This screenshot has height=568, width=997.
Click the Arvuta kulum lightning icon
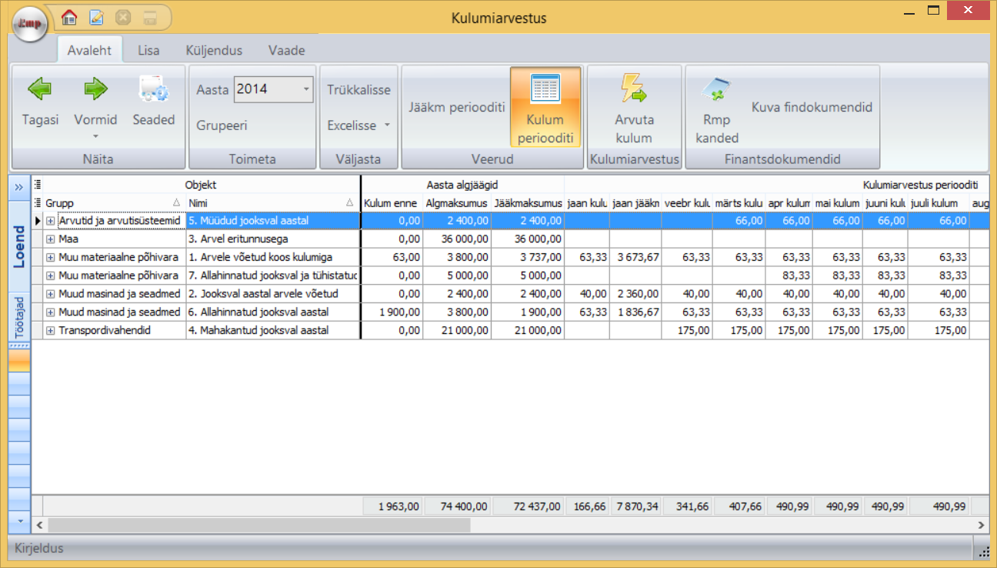(634, 89)
